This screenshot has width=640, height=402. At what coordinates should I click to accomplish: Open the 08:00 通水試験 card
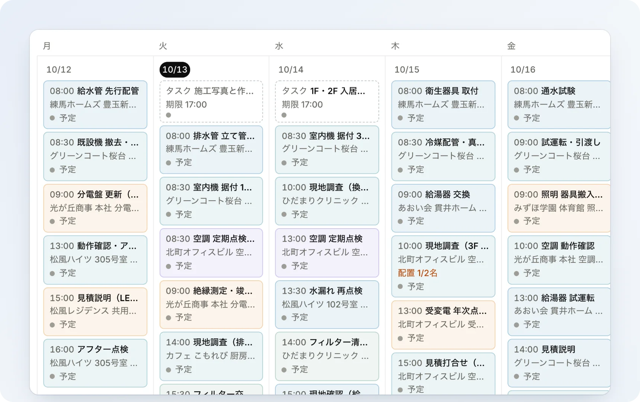pos(559,105)
